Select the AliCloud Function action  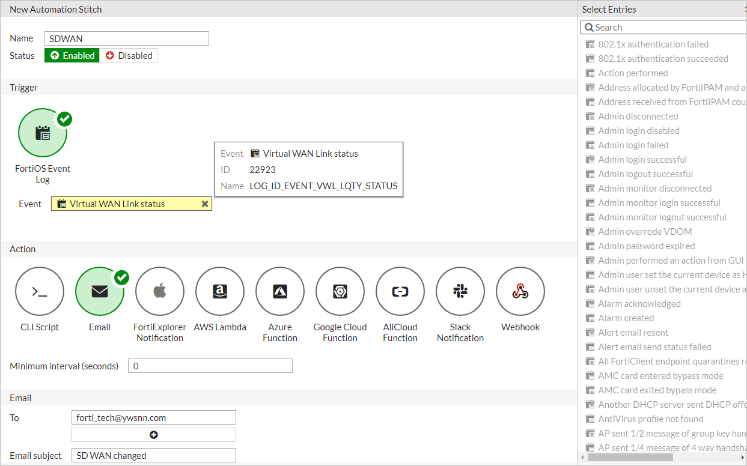pos(400,291)
